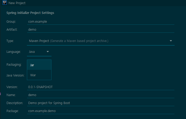Viewport: 186px width, 119px height.
Task: Click the Description label
Action: [15, 103]
